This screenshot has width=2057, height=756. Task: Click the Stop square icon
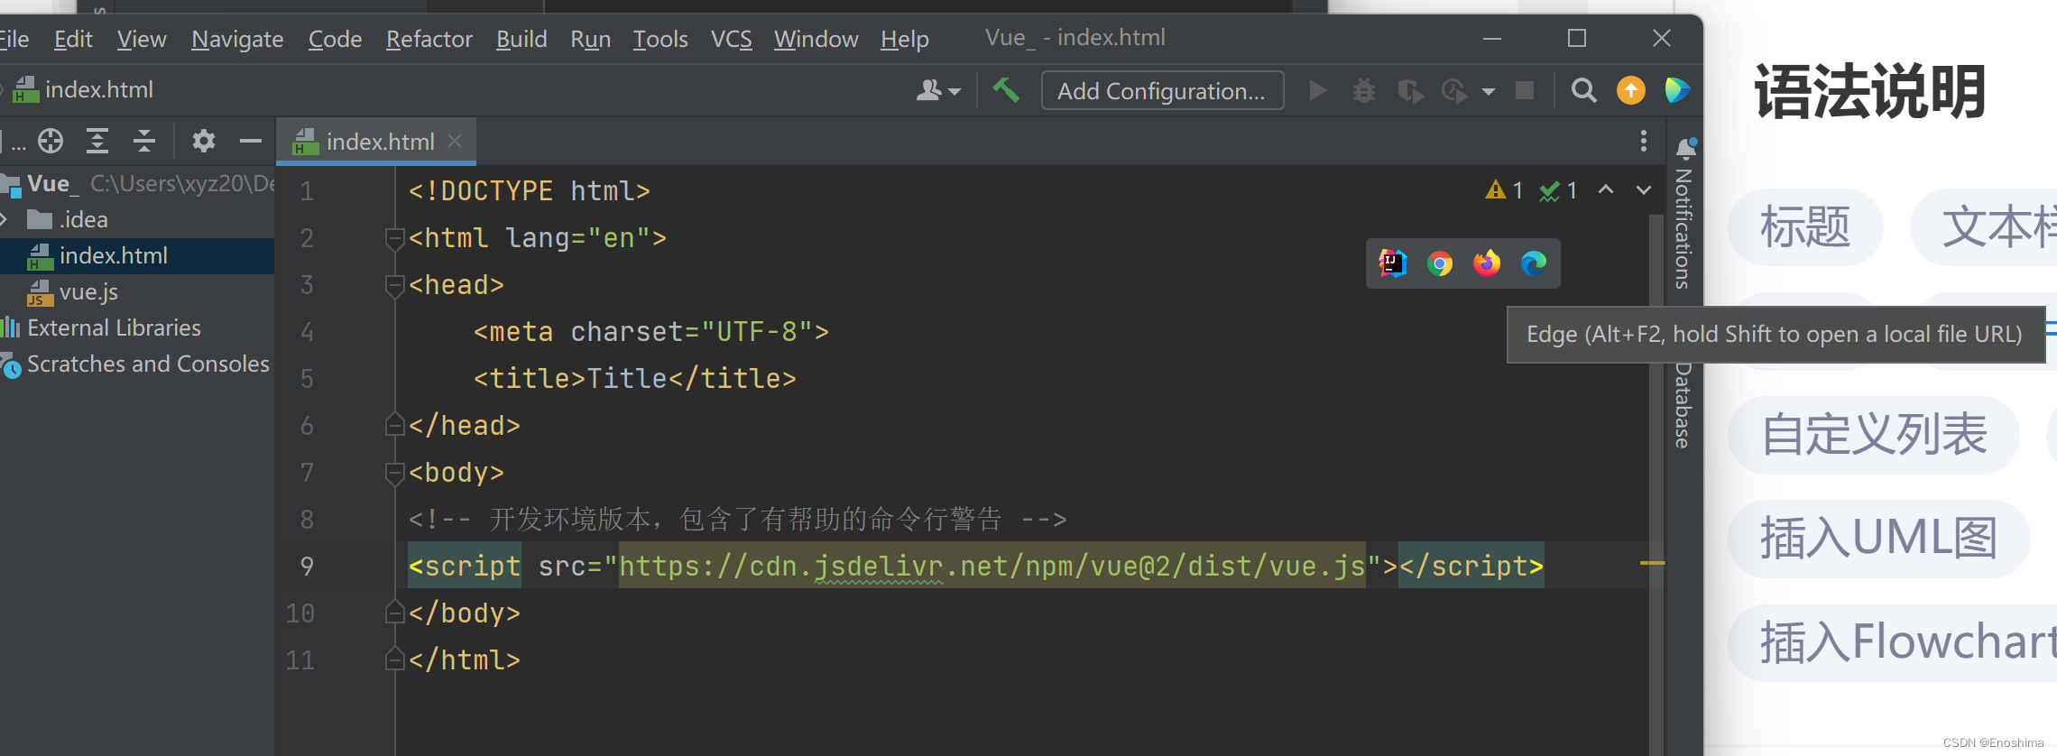point(1525,90)
